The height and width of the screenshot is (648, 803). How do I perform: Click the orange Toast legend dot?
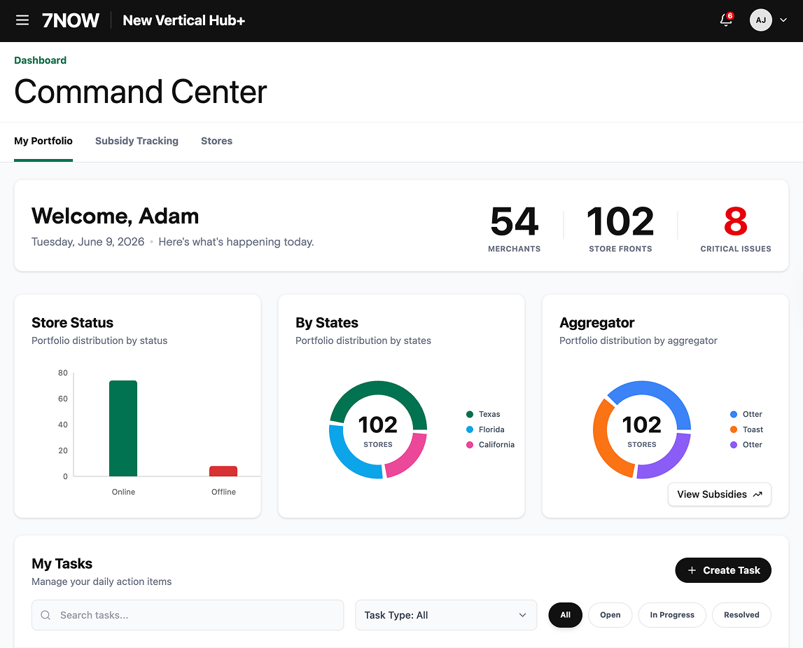pos(734,429)
